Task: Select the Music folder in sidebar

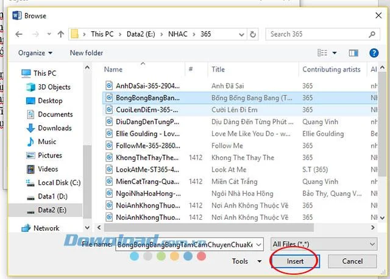Action: click(47, 142)
